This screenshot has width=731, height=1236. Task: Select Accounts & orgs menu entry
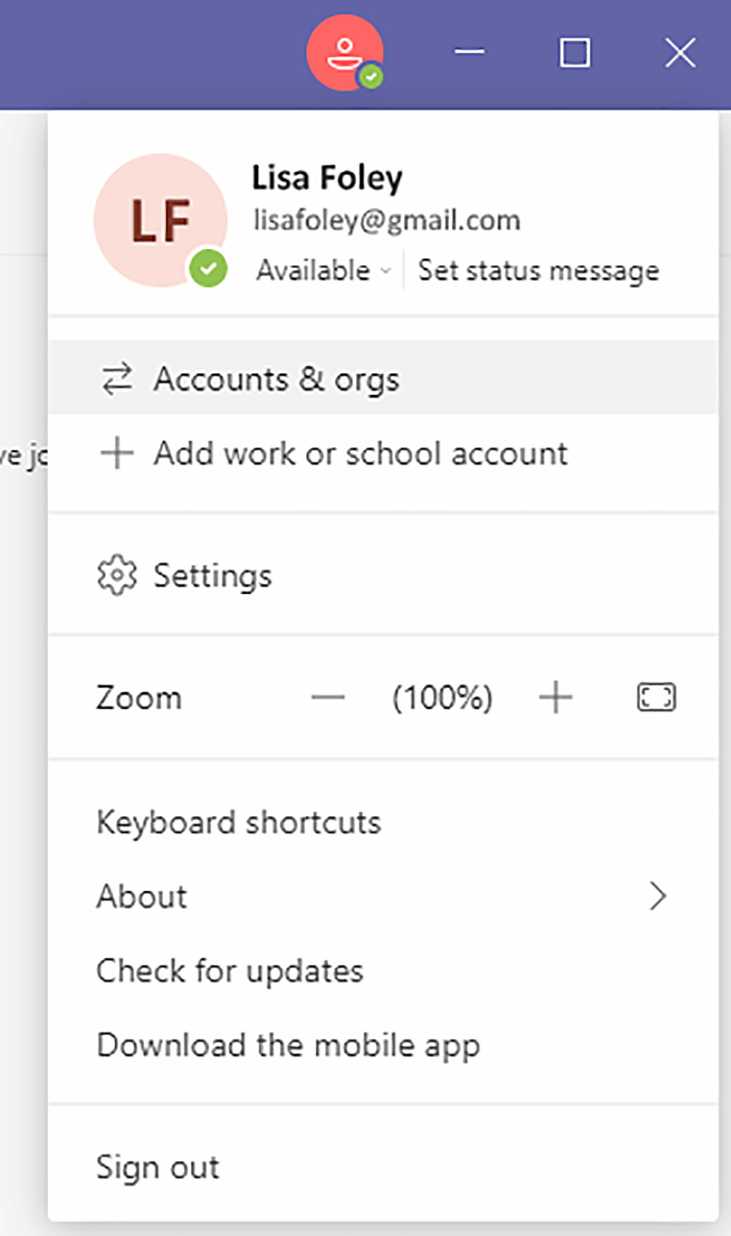point(276,378)
